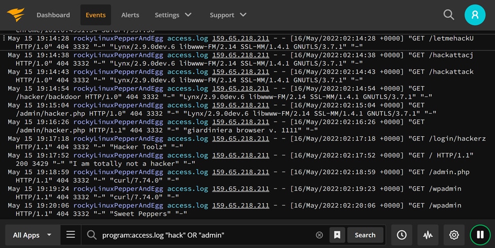Select "Hacker Toolz" user agent text
The height and width of the screenshot is (248, 495).
(138, 147)
